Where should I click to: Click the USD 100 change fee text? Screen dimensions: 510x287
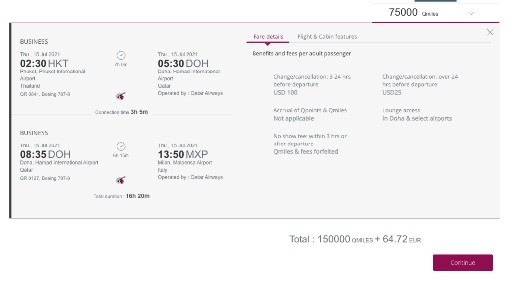285,93
